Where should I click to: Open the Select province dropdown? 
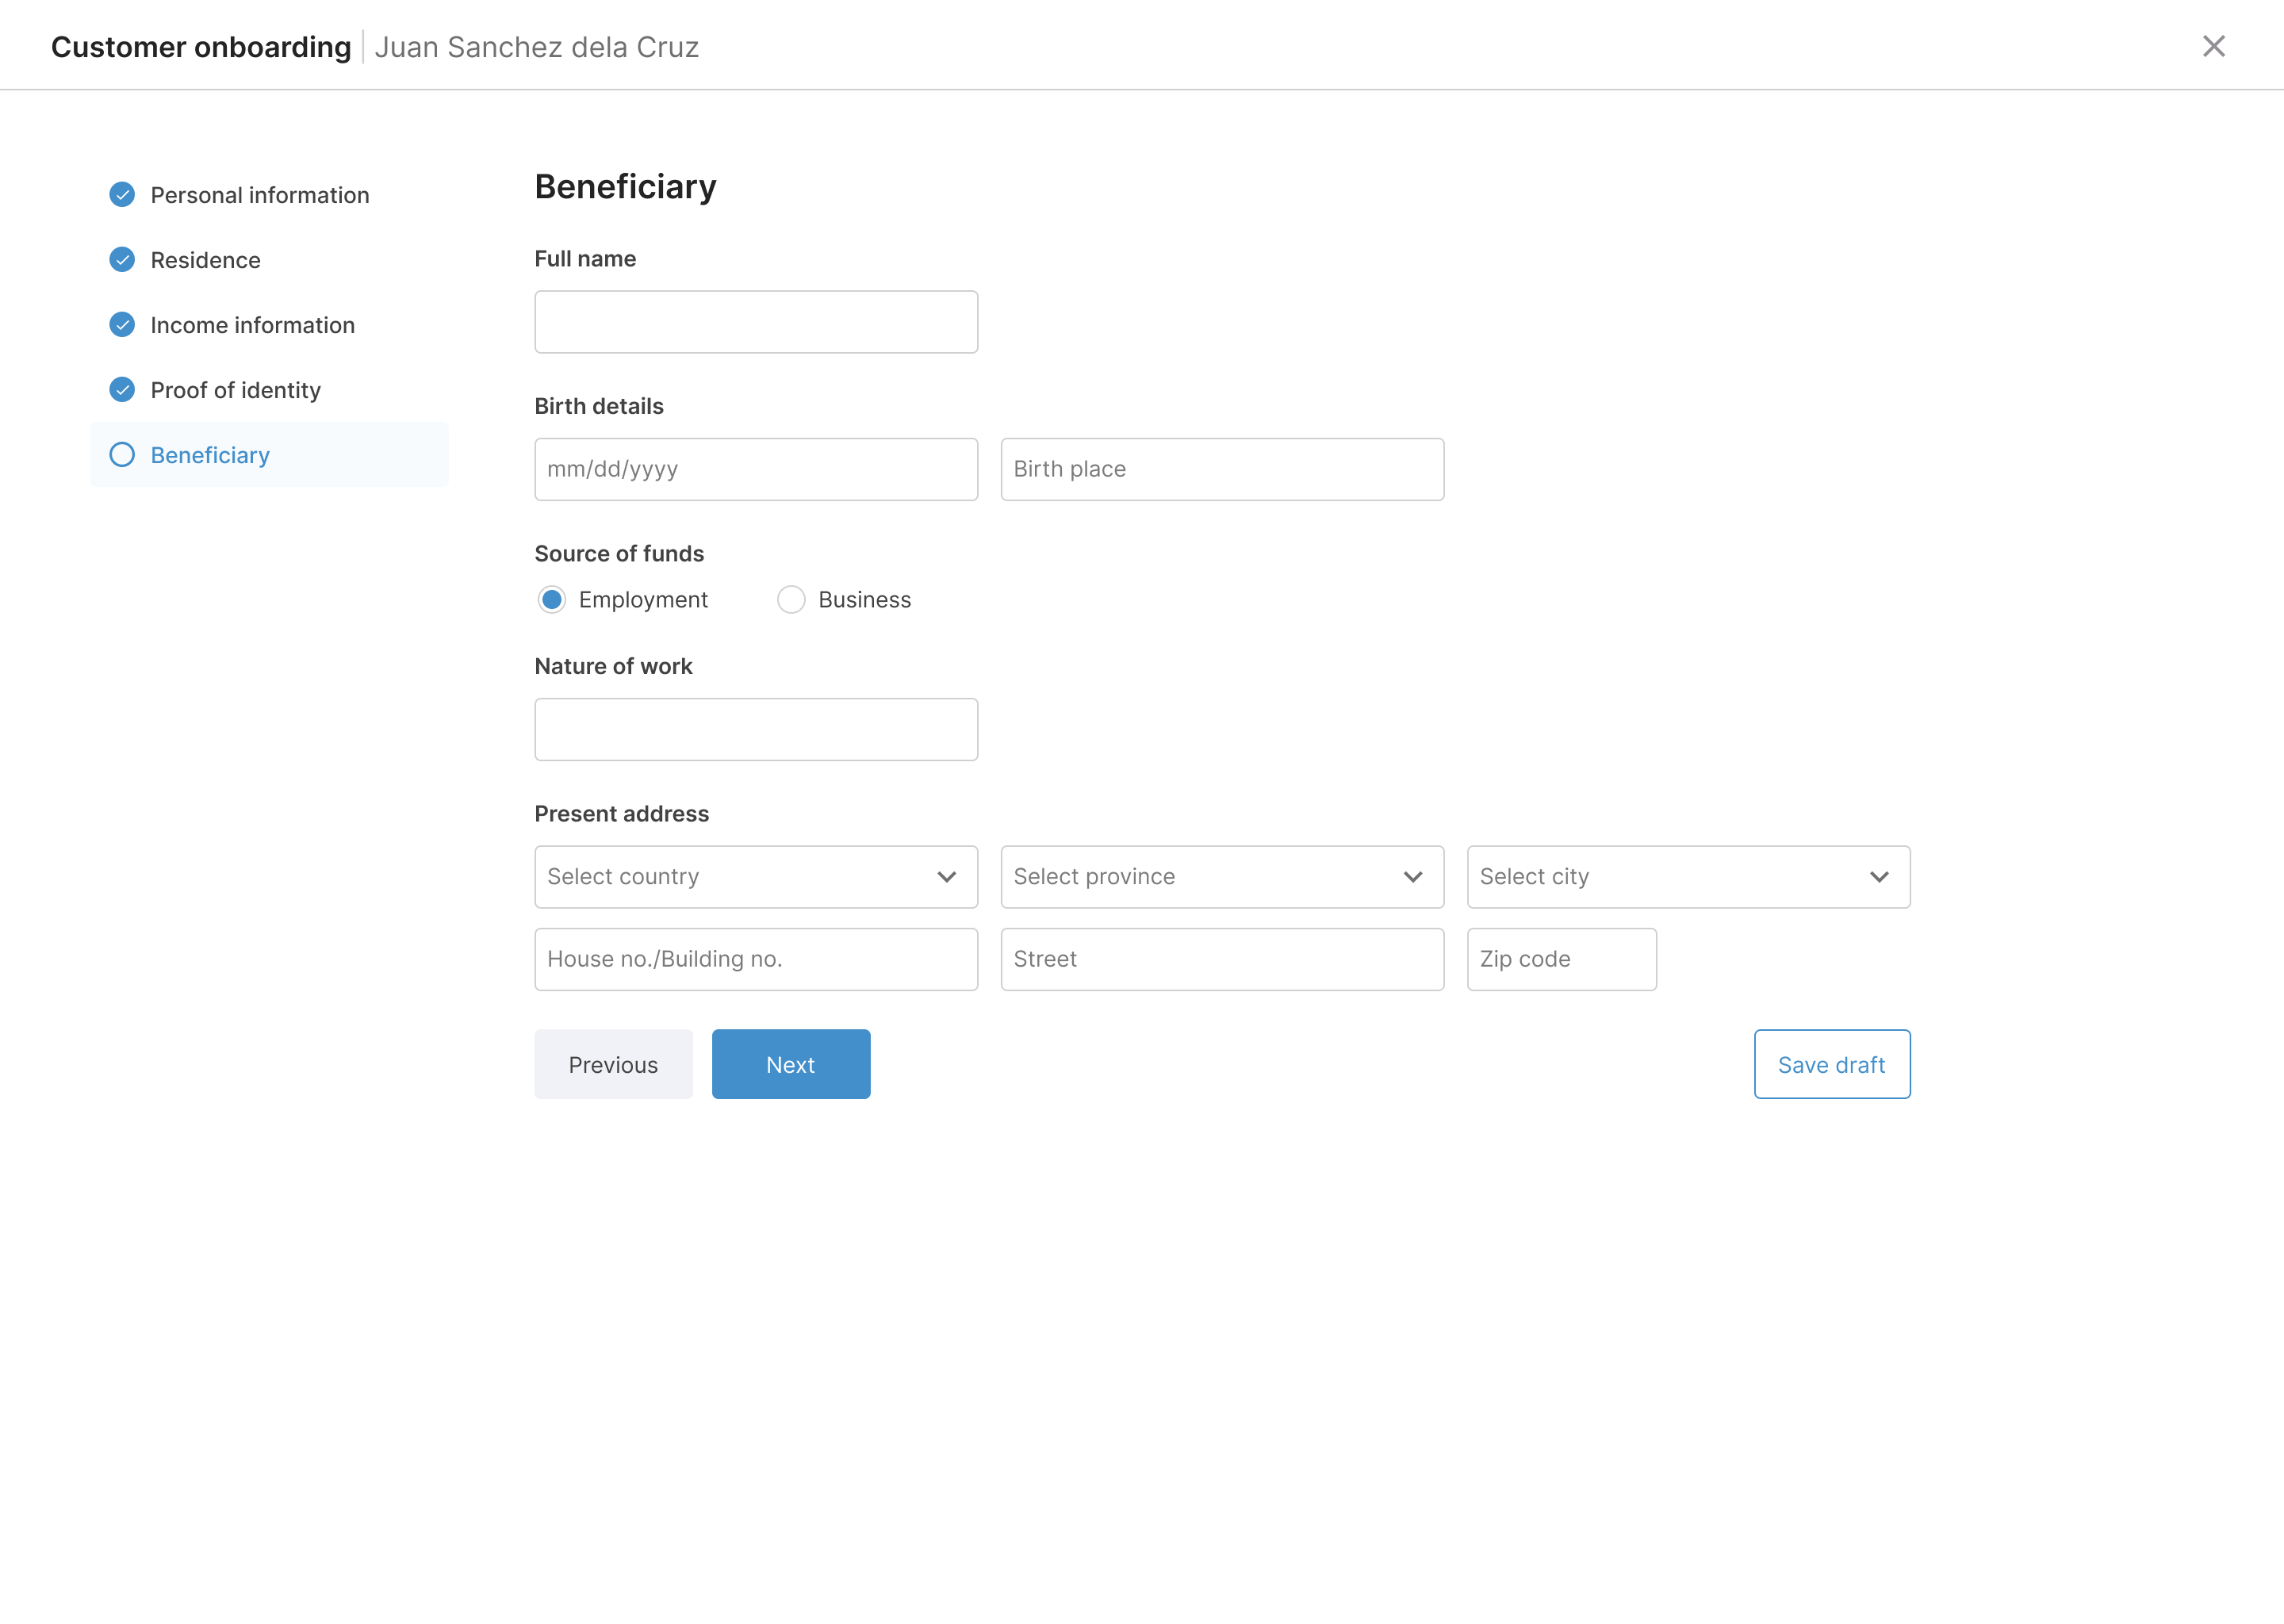pyautogui.click(x=1221, y=877)
